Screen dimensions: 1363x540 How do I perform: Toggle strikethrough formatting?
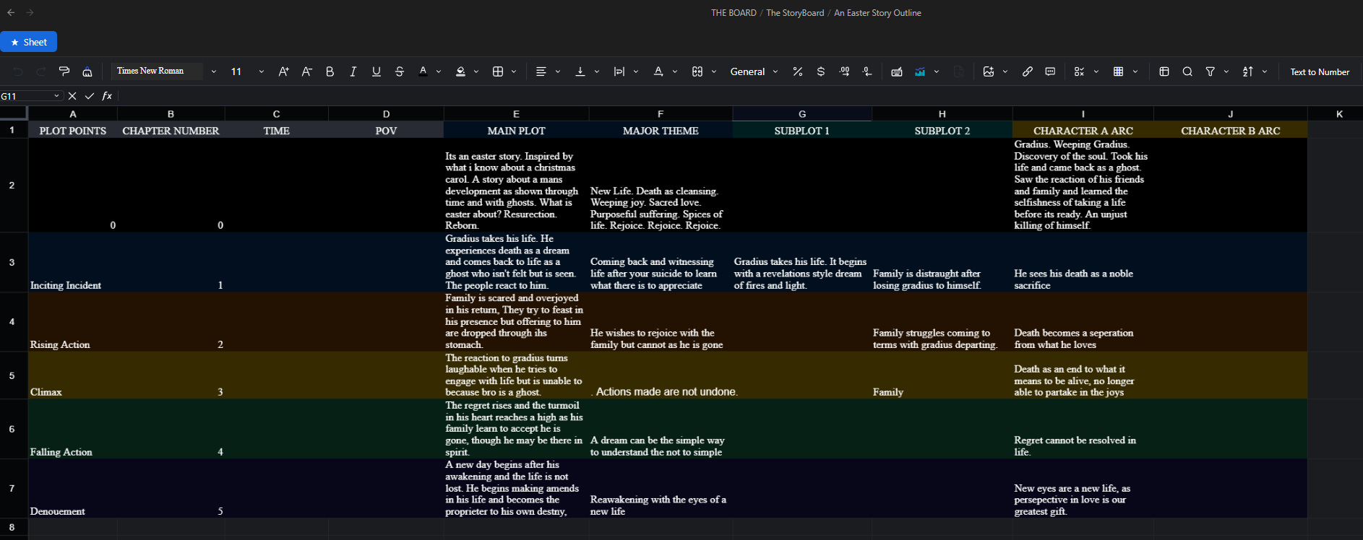[x=399, y=71]
